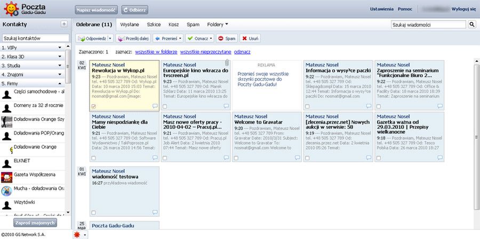Click chat bubble on Mamy niespodziankę dla Ciebie
This screenshot has height=239, width=480.
155,158
